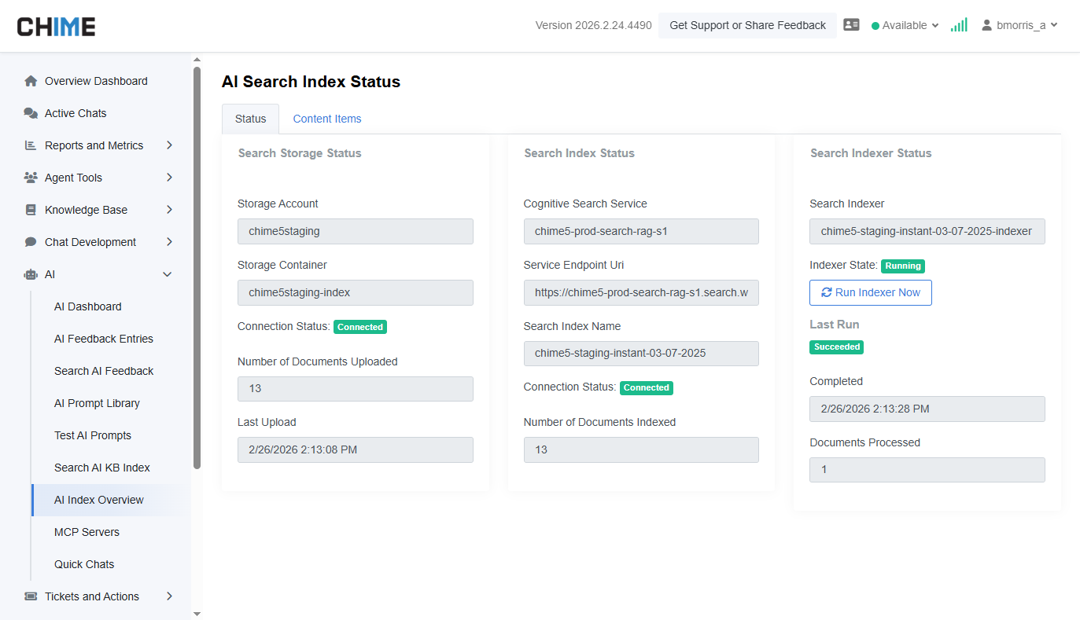The width and height of the screenshot is (1080, 620).
Task: Collapse the AI sidebar section
Action: tap(167, 274)
